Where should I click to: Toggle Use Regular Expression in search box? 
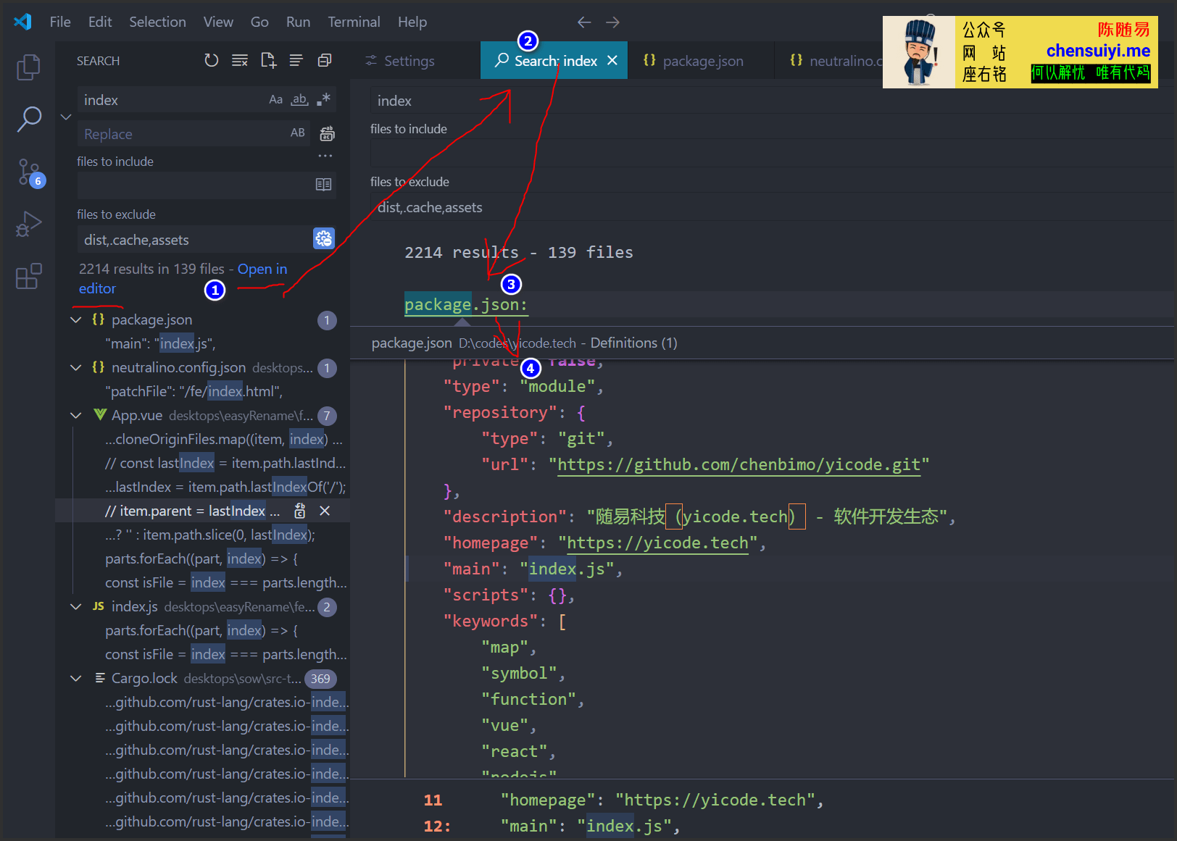[323, 100]
